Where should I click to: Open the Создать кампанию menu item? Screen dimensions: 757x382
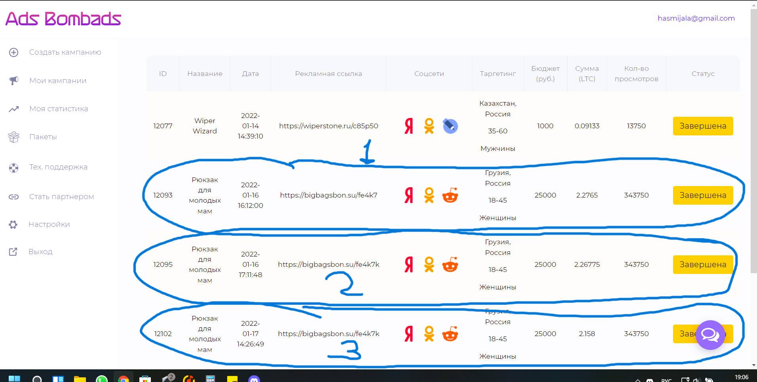click(x=65, y=52)
